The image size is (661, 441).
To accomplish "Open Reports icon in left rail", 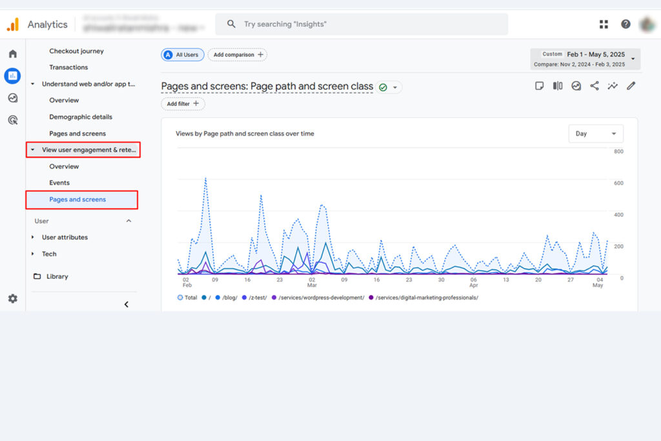I will pyautogui.click(x=13, y=76).
